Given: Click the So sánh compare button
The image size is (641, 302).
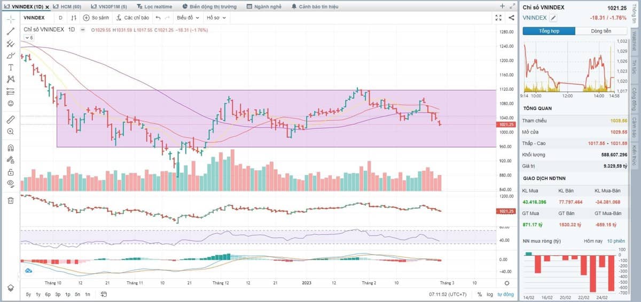Looking at the screenshot, I should coord(96,18).
